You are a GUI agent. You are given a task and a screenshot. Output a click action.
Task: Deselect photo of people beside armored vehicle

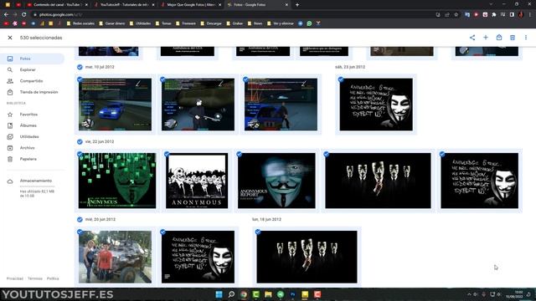[x=80, y=232]
